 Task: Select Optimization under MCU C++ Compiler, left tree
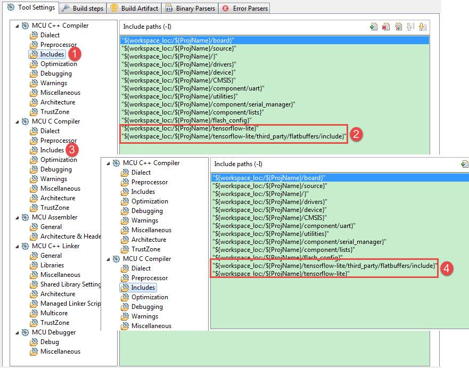point(54,64)
